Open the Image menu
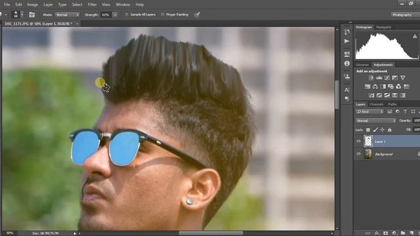Viewport: 420px width, 236px height. pos(32,5)
